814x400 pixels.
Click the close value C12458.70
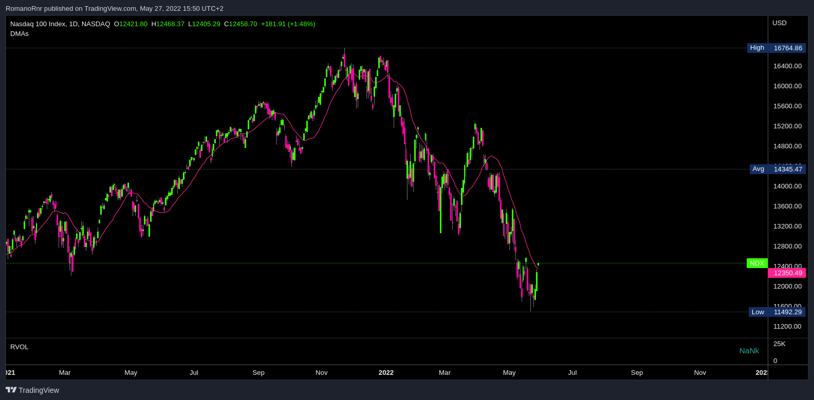point(240,24)
